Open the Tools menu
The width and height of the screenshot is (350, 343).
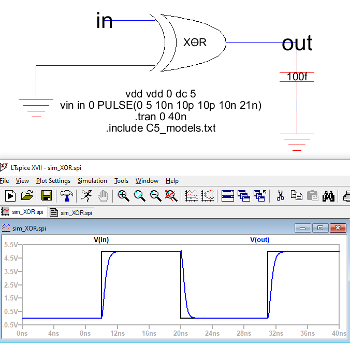[x=121, y=181]
